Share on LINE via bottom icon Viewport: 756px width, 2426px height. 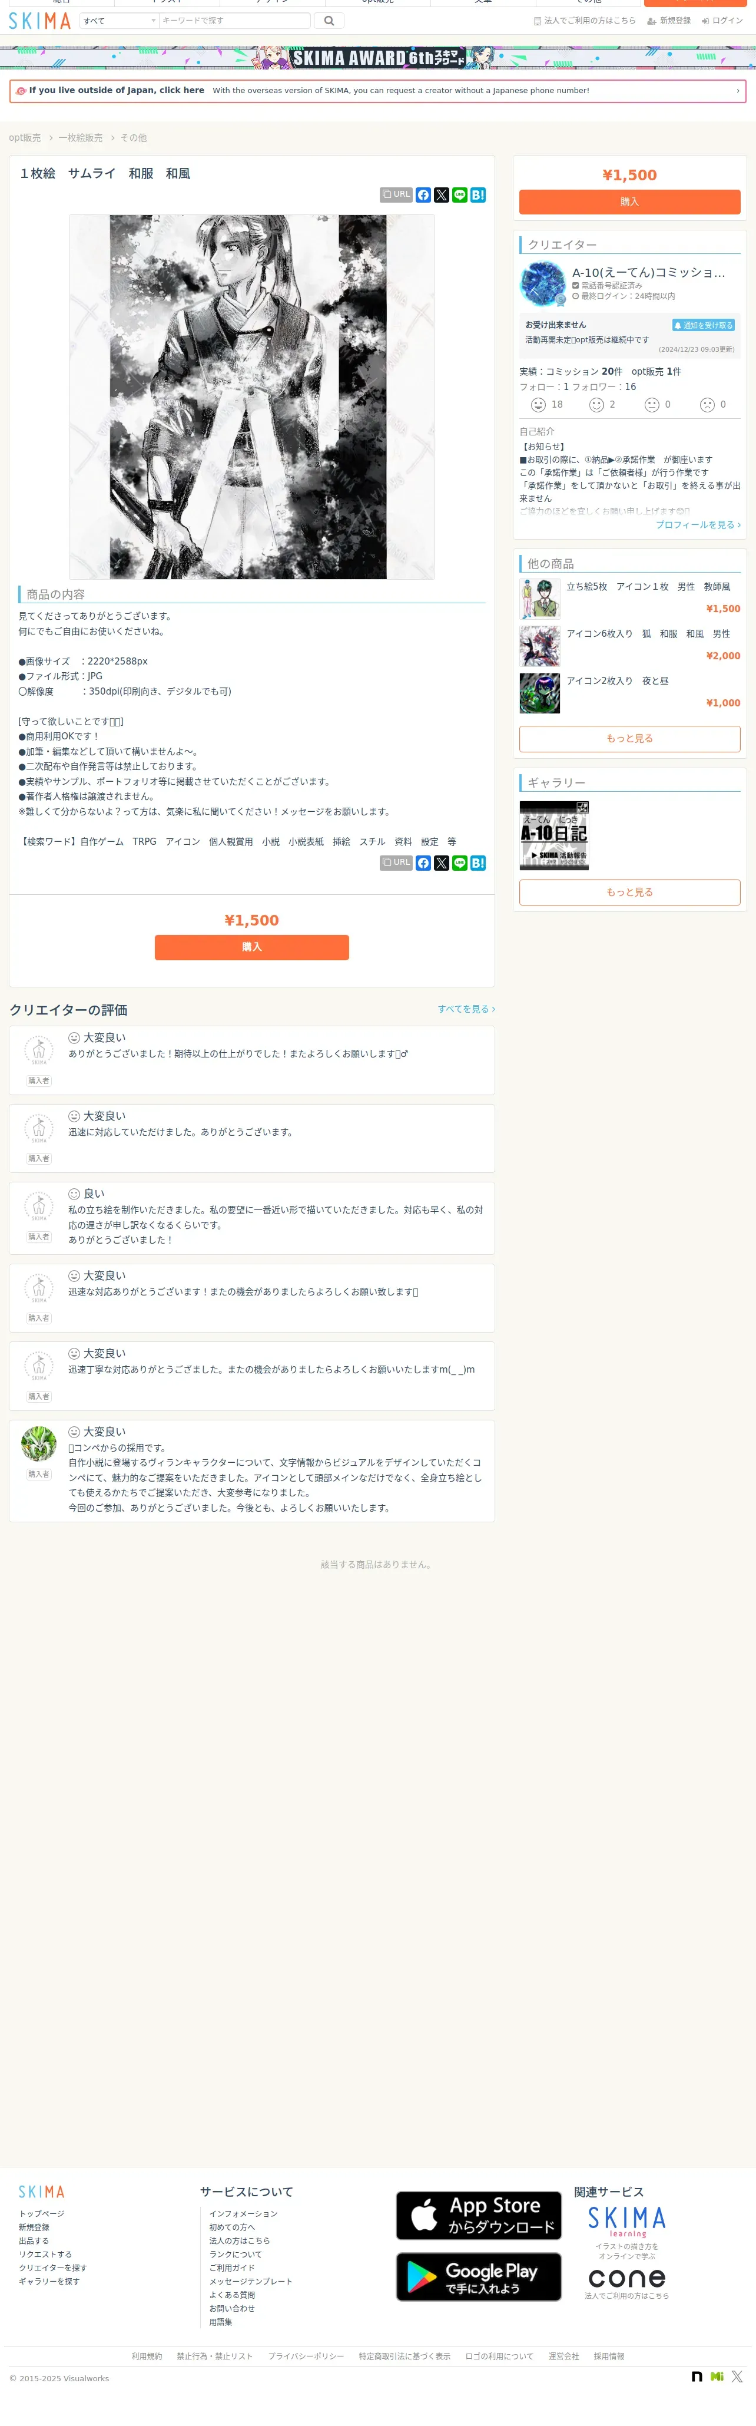pos(459,862)
